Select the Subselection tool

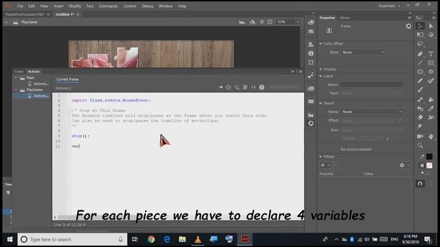tap(431, 26)
